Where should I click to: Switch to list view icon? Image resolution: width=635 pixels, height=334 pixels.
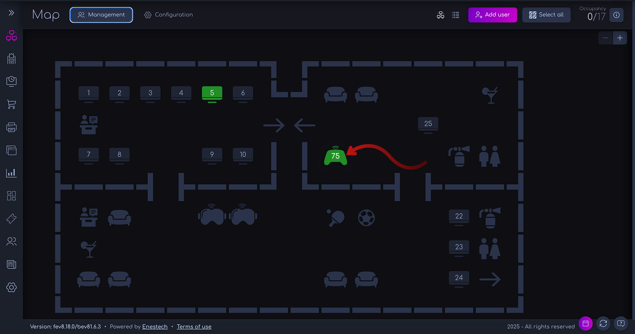tap(456, 15)
